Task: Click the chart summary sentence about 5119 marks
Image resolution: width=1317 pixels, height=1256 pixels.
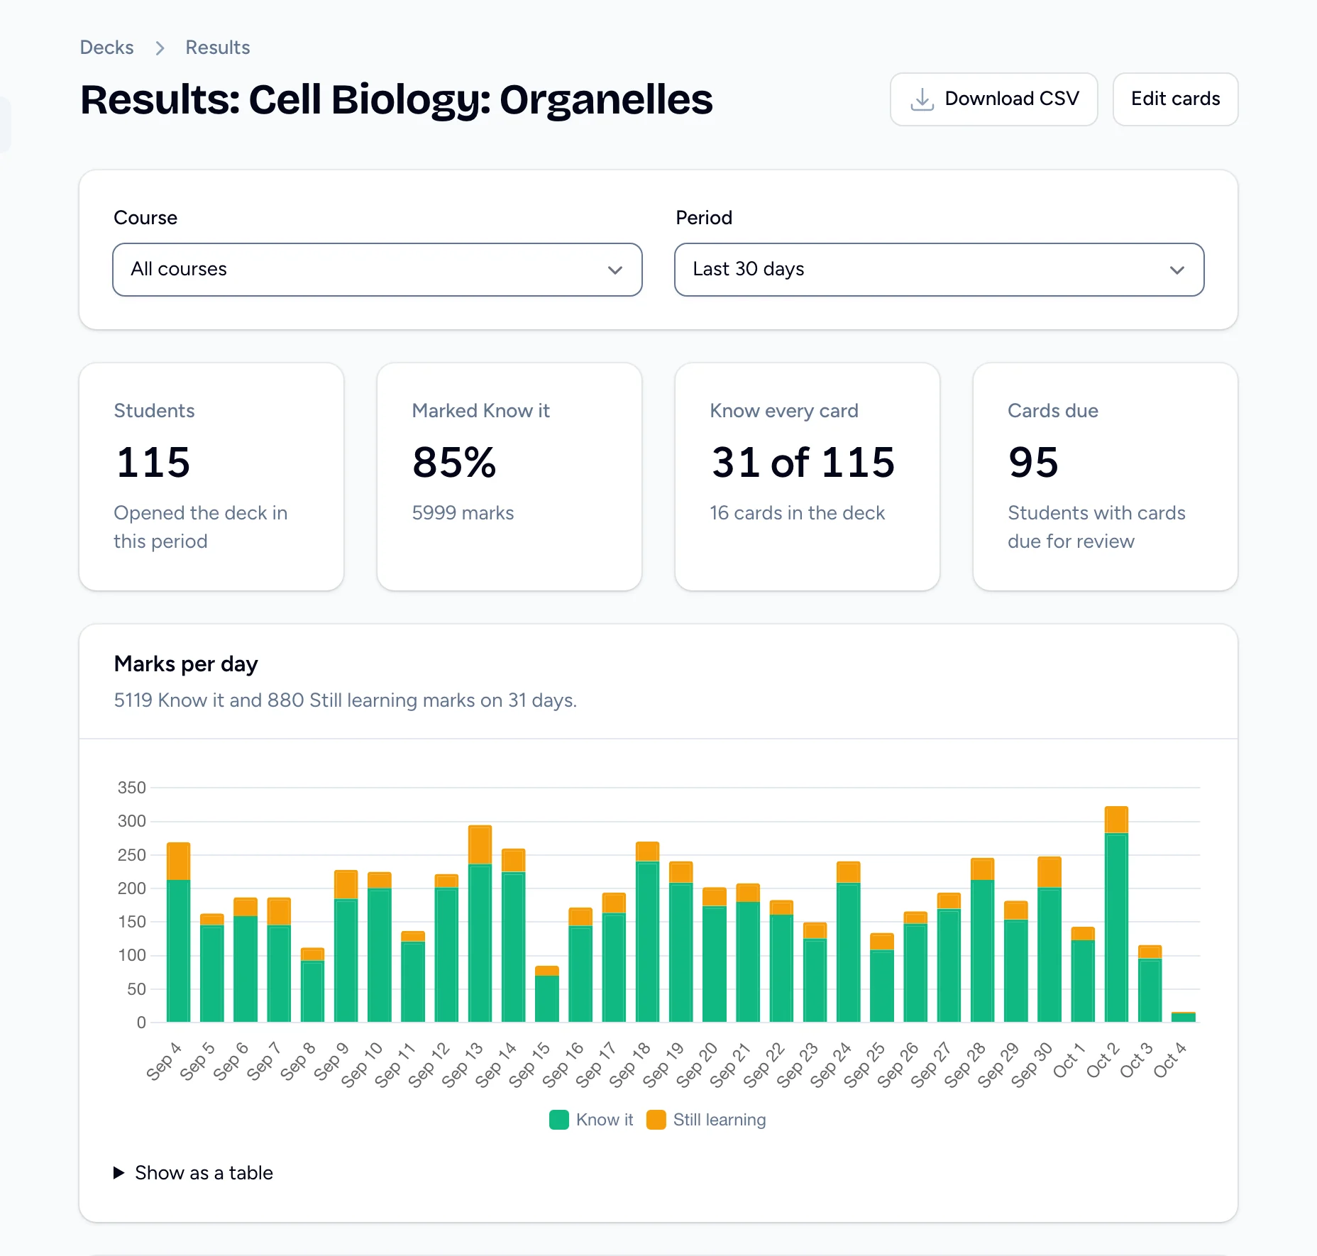Action: pyautogui.click(x=346, y=700)
